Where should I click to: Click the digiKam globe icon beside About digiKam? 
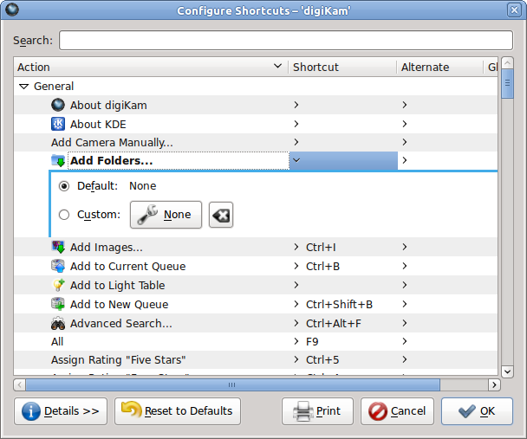tap(58, 105)
